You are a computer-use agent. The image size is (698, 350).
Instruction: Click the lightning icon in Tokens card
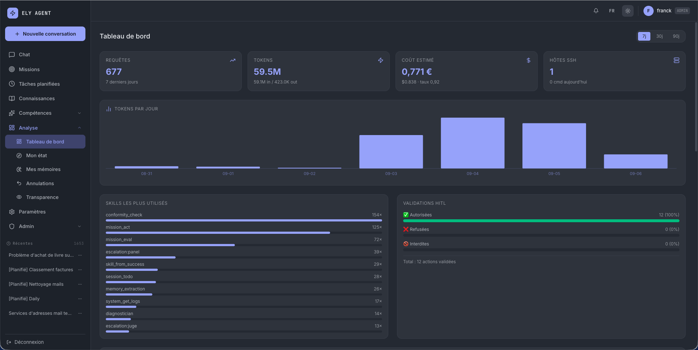(x=381, y=60)
